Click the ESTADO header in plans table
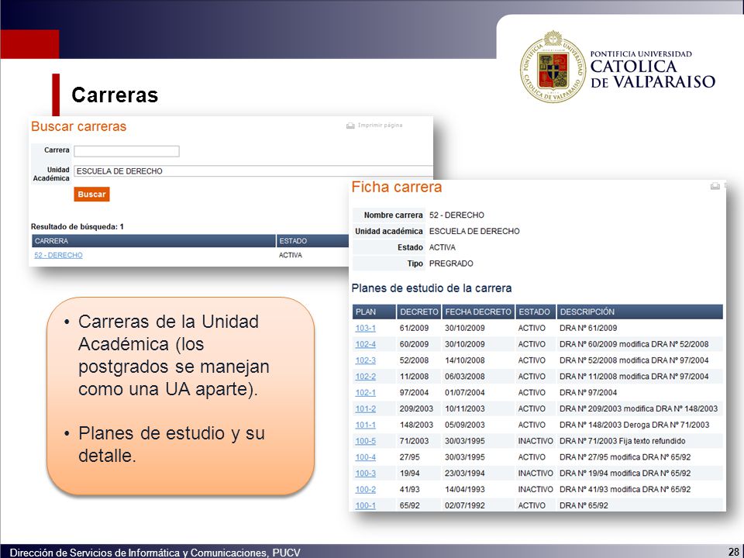This screenshot has height=558, width=744. point(536,312)
